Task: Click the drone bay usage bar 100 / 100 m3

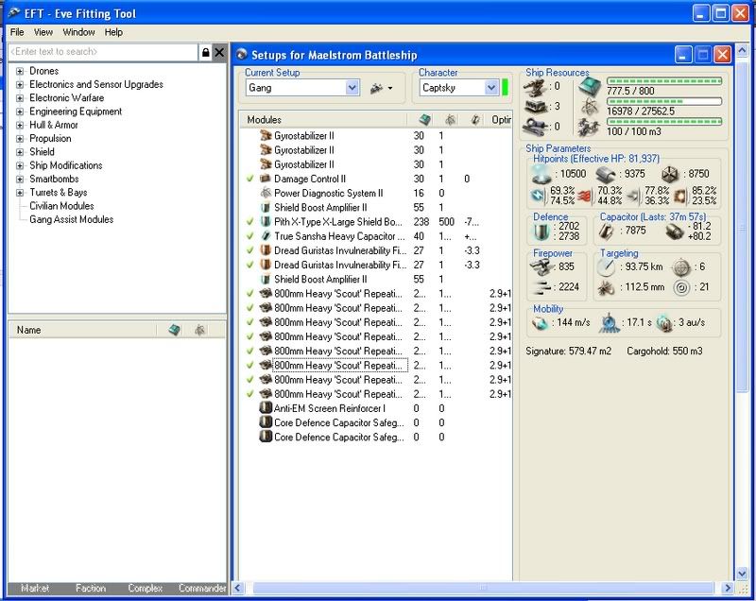Action: pyautogui.click(x=664, y=122)
